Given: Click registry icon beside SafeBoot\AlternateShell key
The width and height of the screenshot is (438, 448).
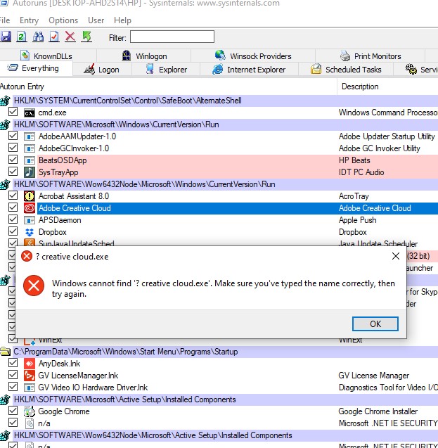Looking at the screenshot, I should pos(5,101).
